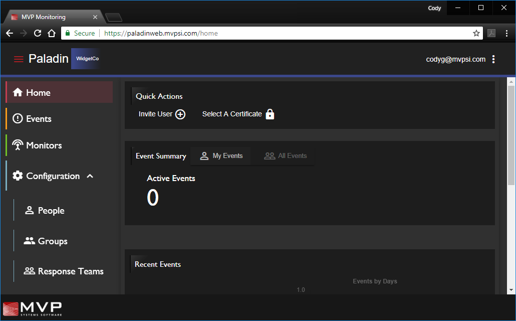Go to Events in the sidebar
Screen dimensions: 516x321
[38, 119]
